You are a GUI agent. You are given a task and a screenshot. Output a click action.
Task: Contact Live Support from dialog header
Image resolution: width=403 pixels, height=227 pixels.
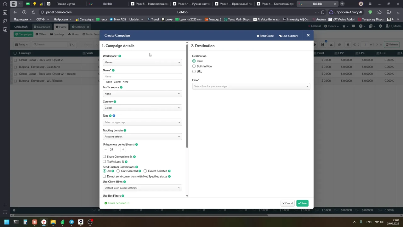tap(288, 36)
